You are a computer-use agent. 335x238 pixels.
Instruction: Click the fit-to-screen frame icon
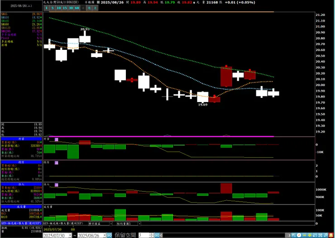pyautogui.click(x=320, y=235)
